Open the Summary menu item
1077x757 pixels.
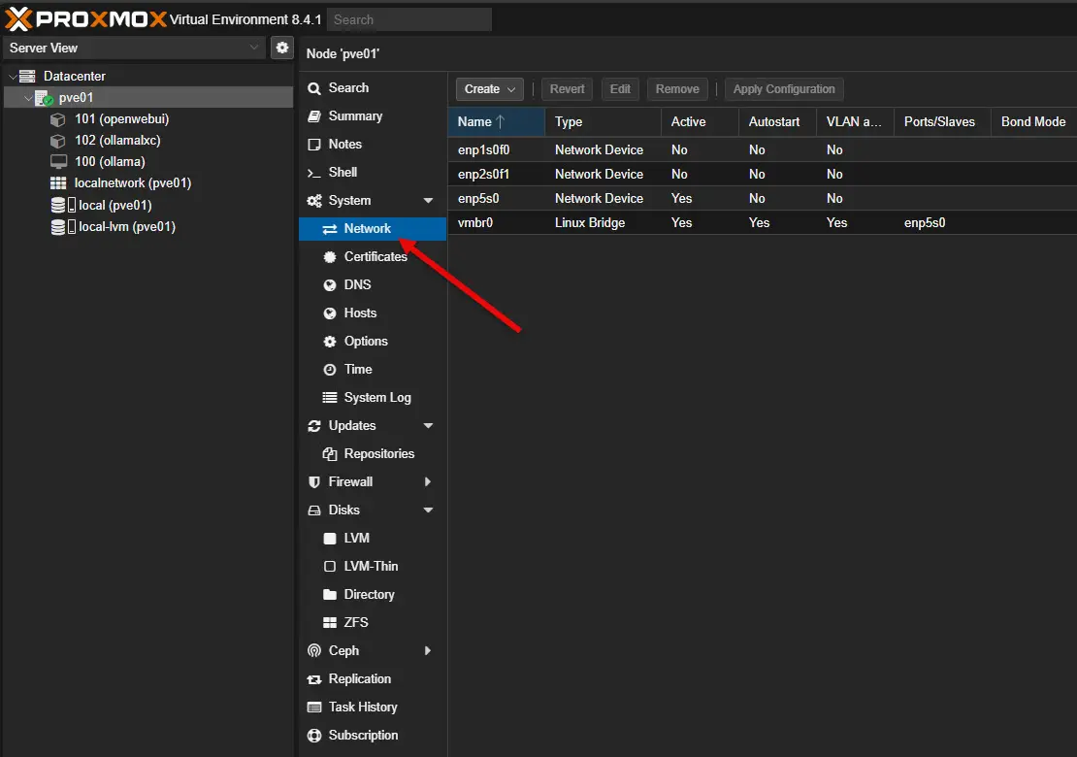coord(355,116)
